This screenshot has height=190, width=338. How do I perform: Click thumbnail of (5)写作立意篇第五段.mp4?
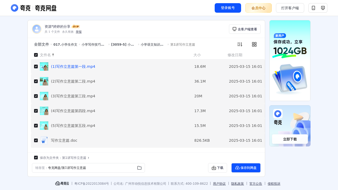[x=44, y=126]
